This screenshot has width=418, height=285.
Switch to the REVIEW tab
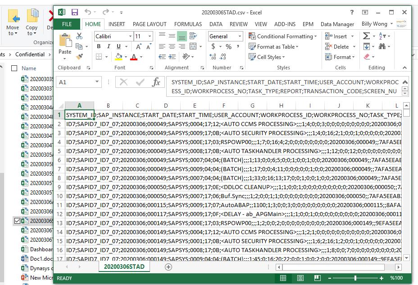[239, 24]
